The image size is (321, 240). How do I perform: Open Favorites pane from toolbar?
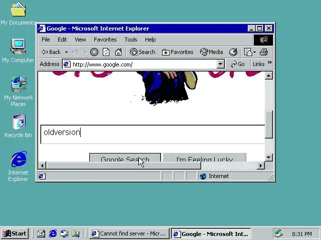pyautogui.click(x=178, y=52)
